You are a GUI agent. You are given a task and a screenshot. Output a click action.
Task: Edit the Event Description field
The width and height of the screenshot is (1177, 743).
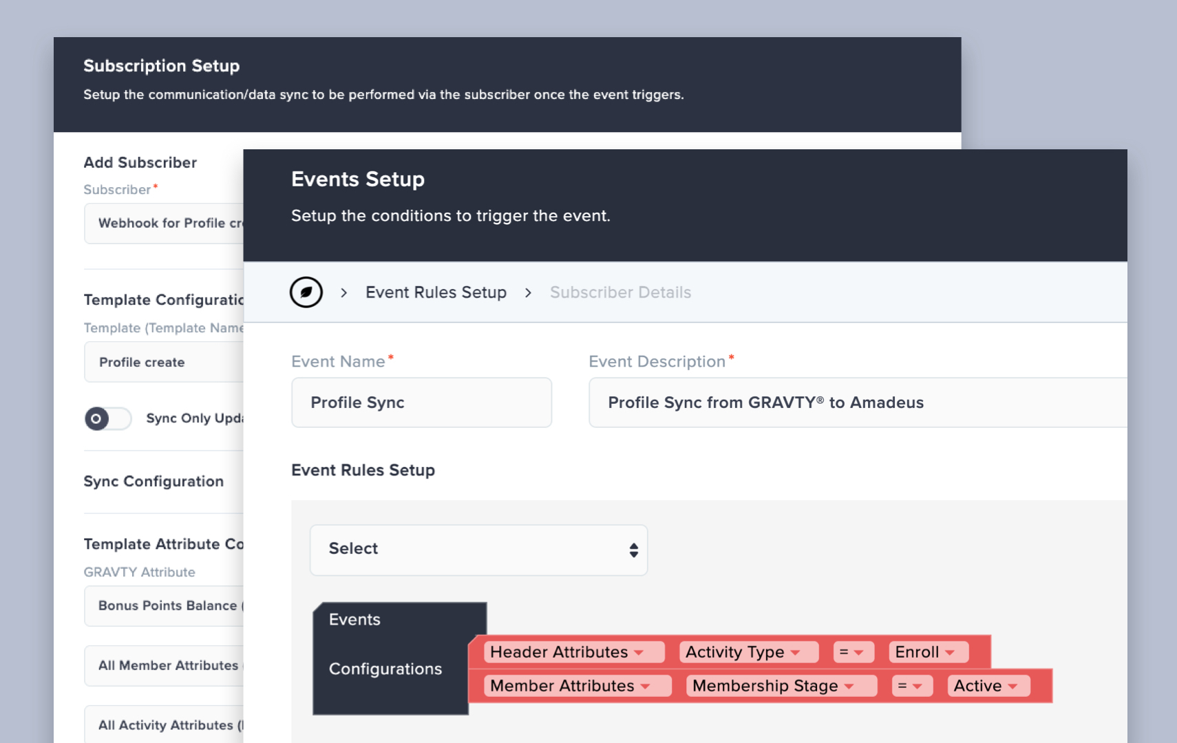[x=858, y=402]
